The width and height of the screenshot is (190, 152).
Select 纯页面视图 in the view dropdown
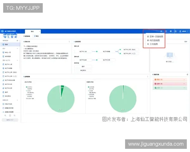coord(153,40)
